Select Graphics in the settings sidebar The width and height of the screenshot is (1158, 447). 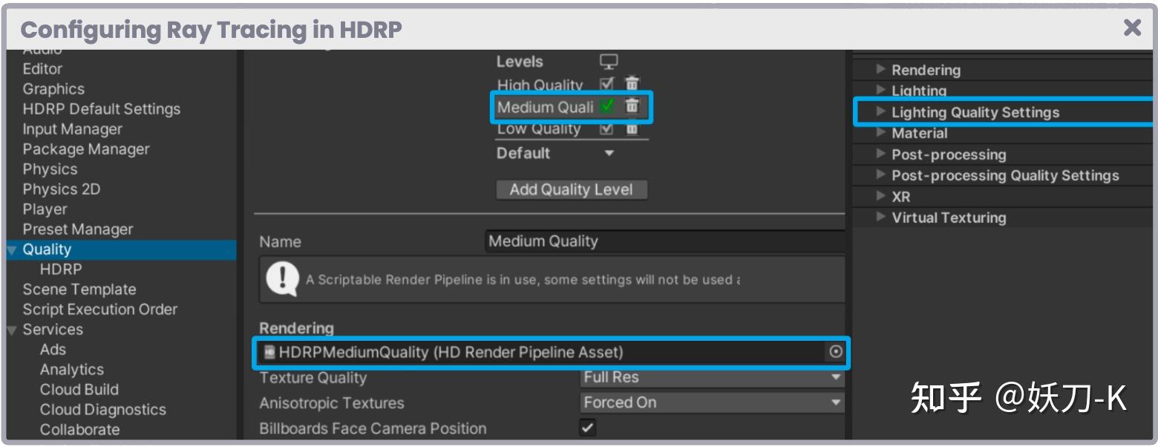click(53, 88)
